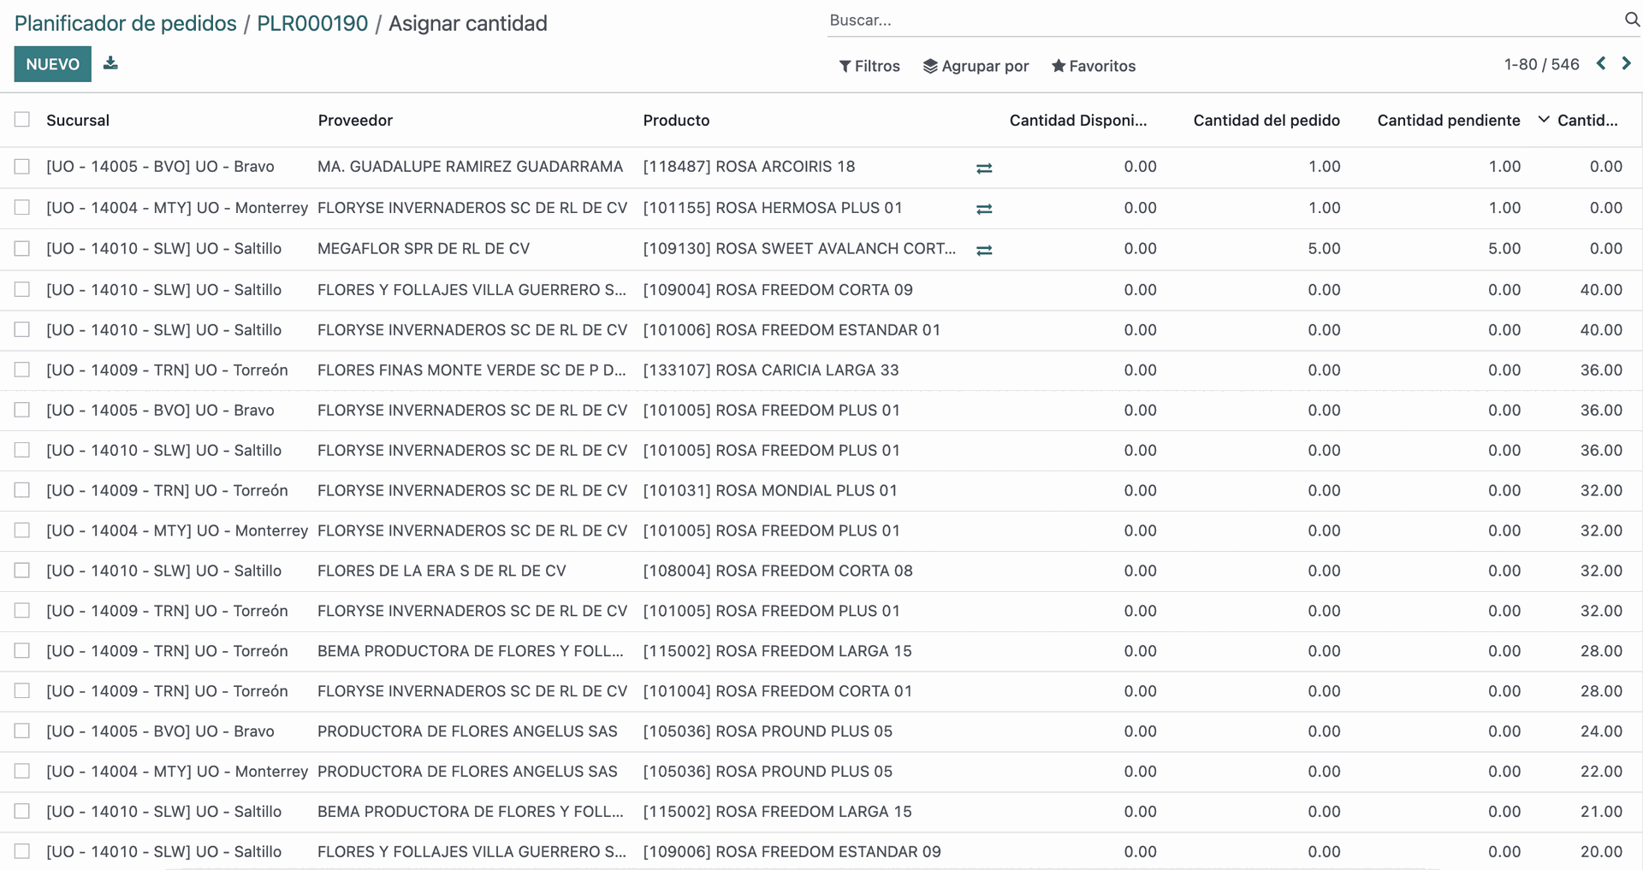The width and height of the screenshot is (1643, 870).
Task: Check the ROSA SWEET AVALANCH row checkbox
Action: (22, 249)
